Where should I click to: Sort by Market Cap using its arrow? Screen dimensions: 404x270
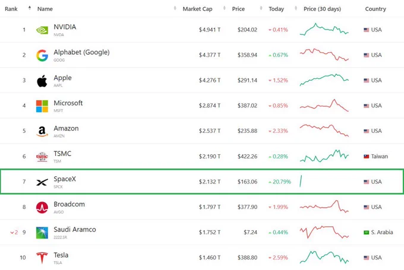tap(224, 8)
